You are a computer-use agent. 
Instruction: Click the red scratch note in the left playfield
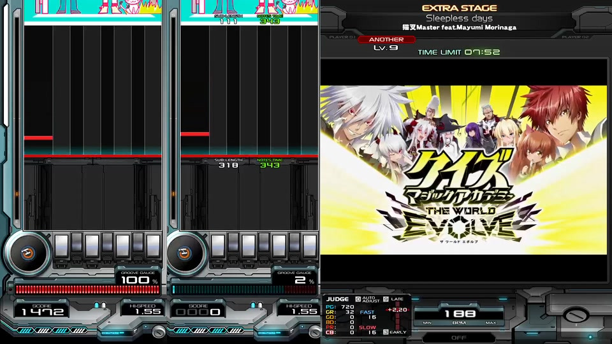(38, 138)
